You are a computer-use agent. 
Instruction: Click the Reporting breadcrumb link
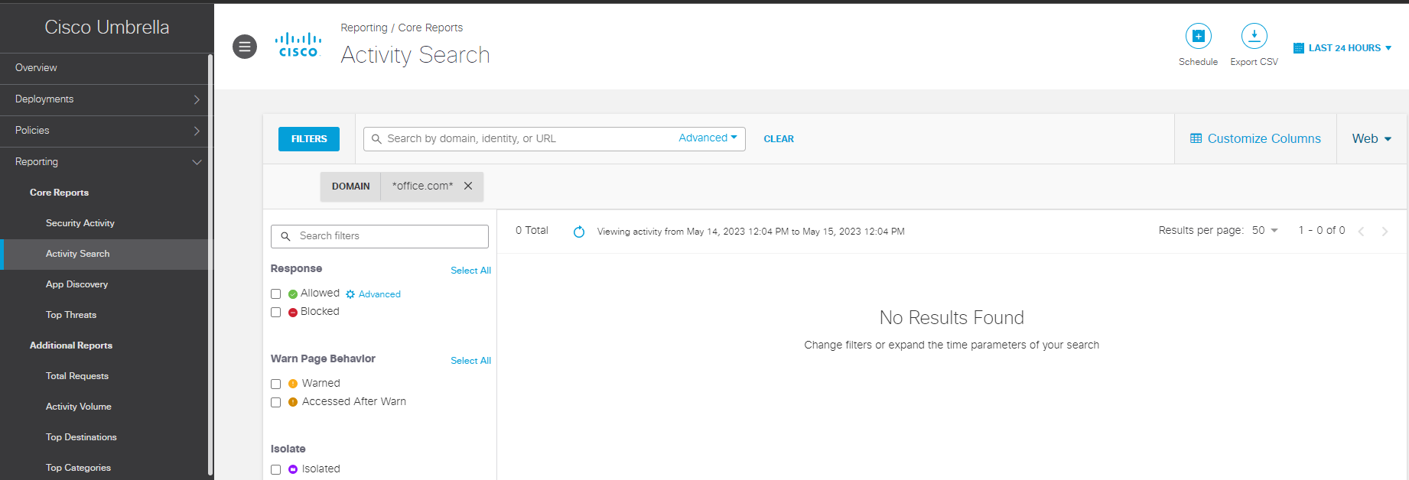pyautogui.click(x=364, y=28)
